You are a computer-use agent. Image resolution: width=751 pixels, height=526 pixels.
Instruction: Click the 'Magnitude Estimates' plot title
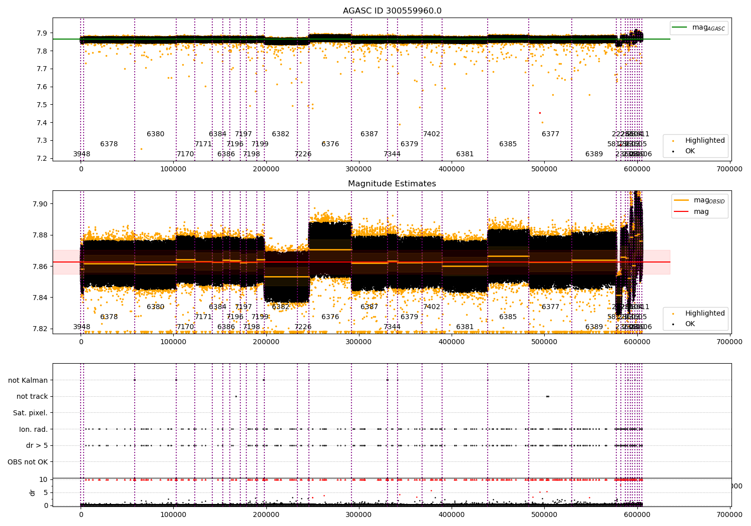pyautogui.click(x=392, y=184)
